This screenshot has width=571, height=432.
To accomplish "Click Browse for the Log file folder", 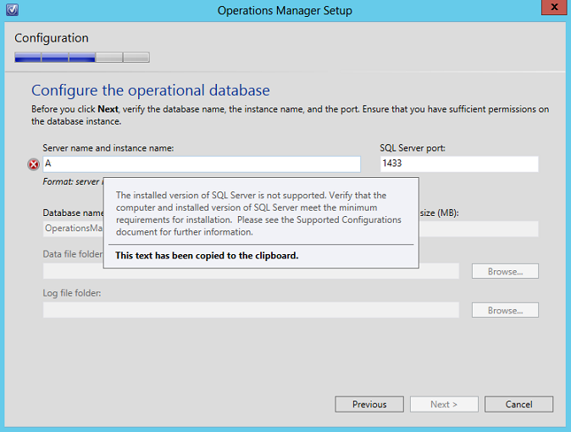I will (505, 310).
